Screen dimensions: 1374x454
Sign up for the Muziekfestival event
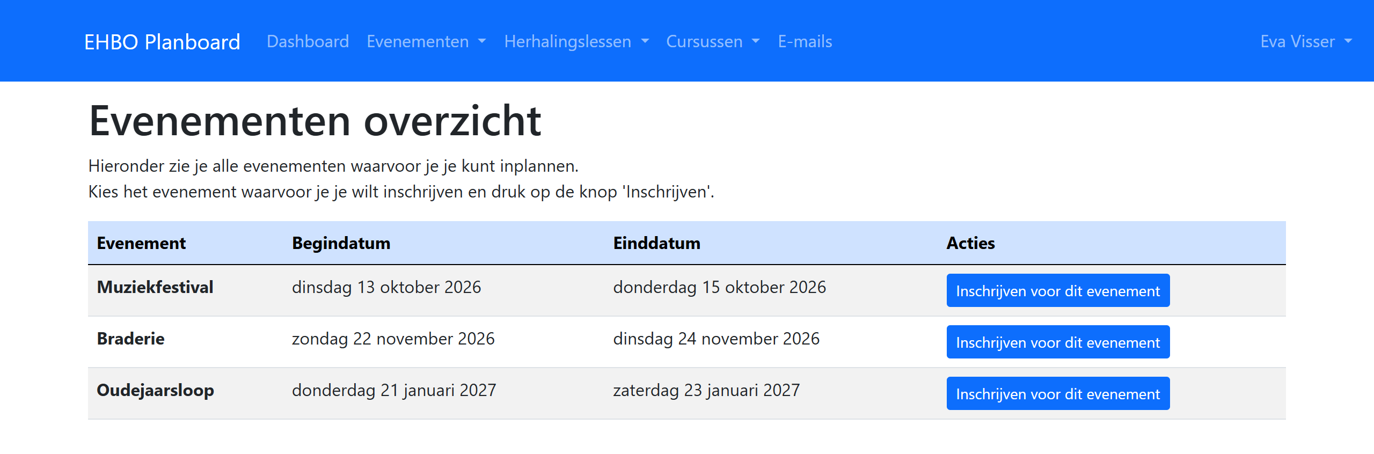click(1058, 290)
